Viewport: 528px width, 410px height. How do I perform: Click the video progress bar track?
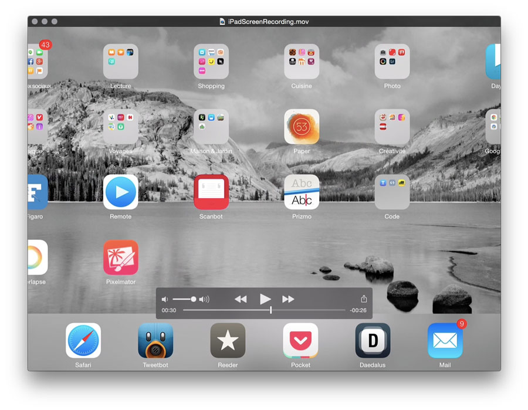[x=264, y=310]
